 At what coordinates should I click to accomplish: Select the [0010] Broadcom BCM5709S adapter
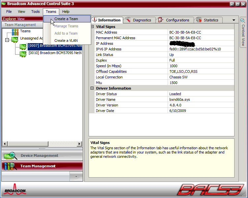pyautogui.click(x=55, y=53)
